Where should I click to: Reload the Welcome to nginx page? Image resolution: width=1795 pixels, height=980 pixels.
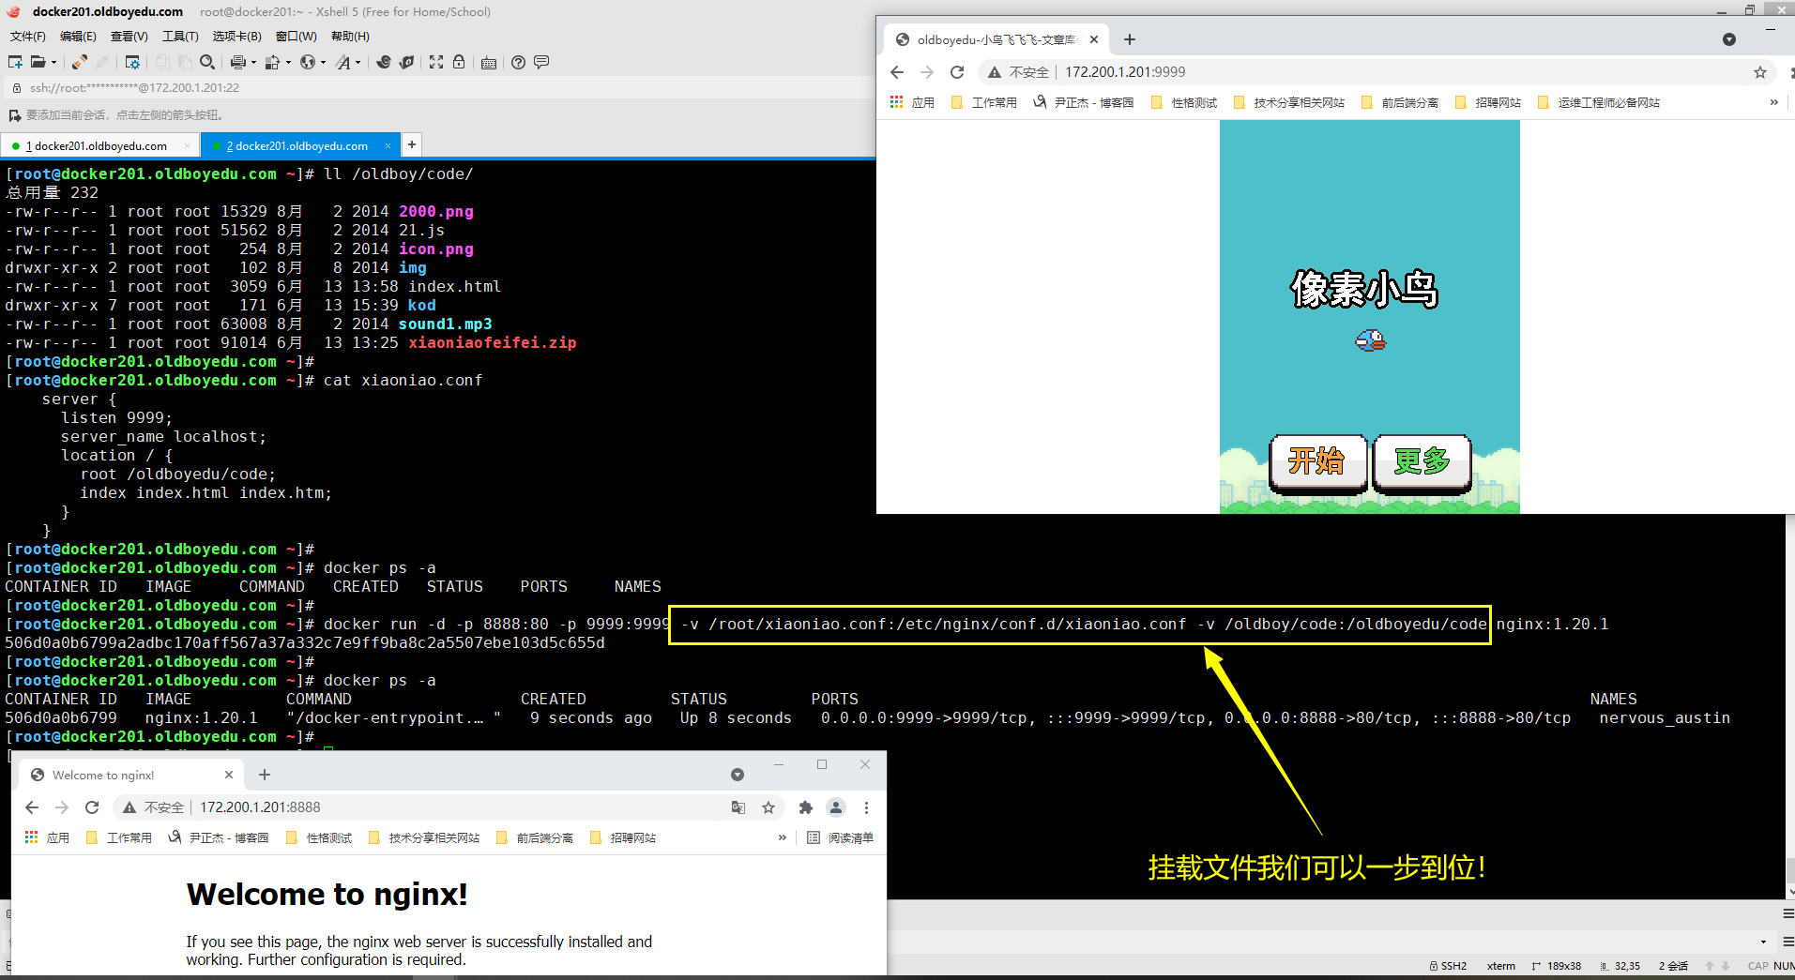92,807
